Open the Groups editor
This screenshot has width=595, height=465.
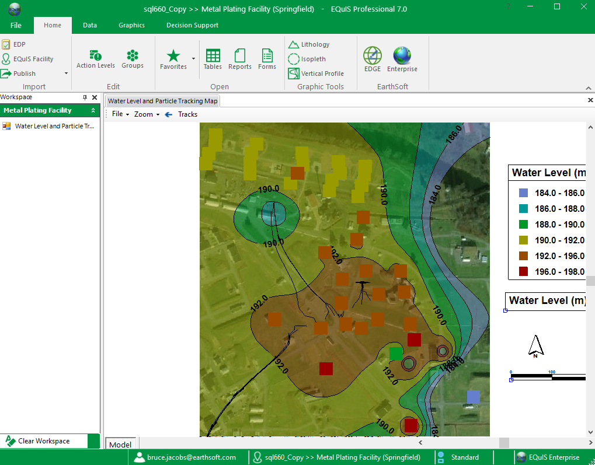pos(133,58)
